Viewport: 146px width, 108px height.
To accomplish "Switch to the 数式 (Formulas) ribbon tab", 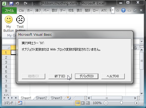I will [x=54, y=11].
